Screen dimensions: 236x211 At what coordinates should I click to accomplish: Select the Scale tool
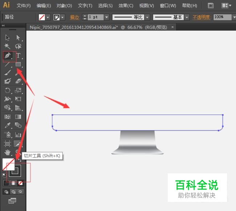(18, 90)
